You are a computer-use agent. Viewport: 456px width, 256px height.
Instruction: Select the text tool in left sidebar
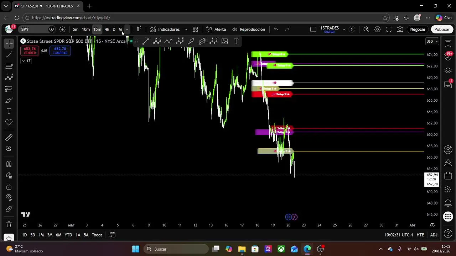tap(9, 111)
